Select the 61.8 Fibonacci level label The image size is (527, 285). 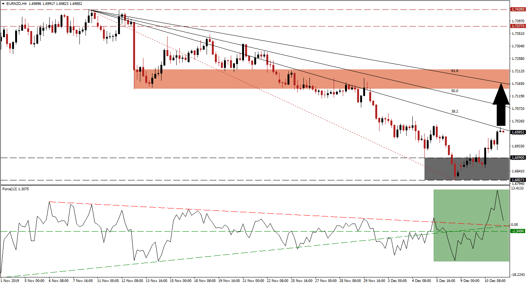coord(455,70)
